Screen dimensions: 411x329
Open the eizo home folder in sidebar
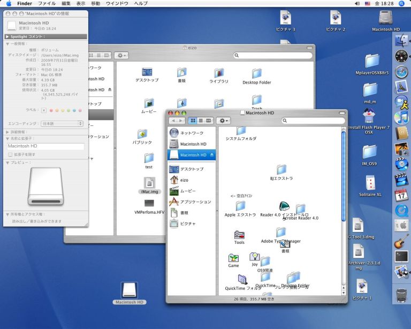click(x=192, y=180)
